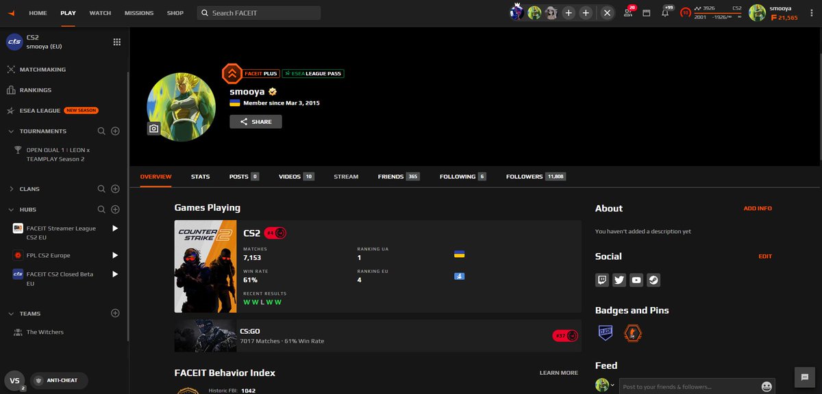Switch to the Posts tab
Image resolution: width=822 pixels, height=394 pixels.
pos(244,176)
